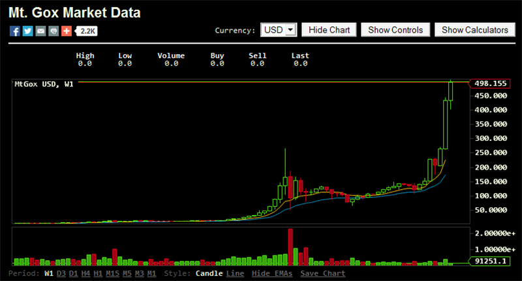Switch chart style to Line
522x281 pixels.
click(x=235, y=273)
